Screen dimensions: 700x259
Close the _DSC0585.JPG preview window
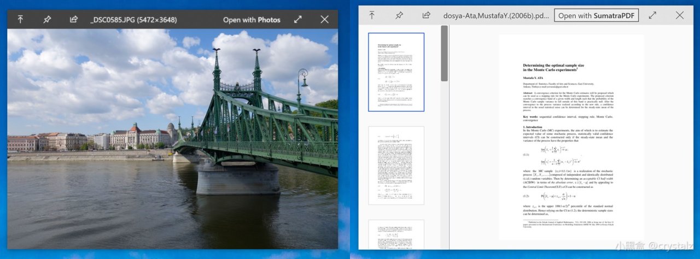click(324, 20)
